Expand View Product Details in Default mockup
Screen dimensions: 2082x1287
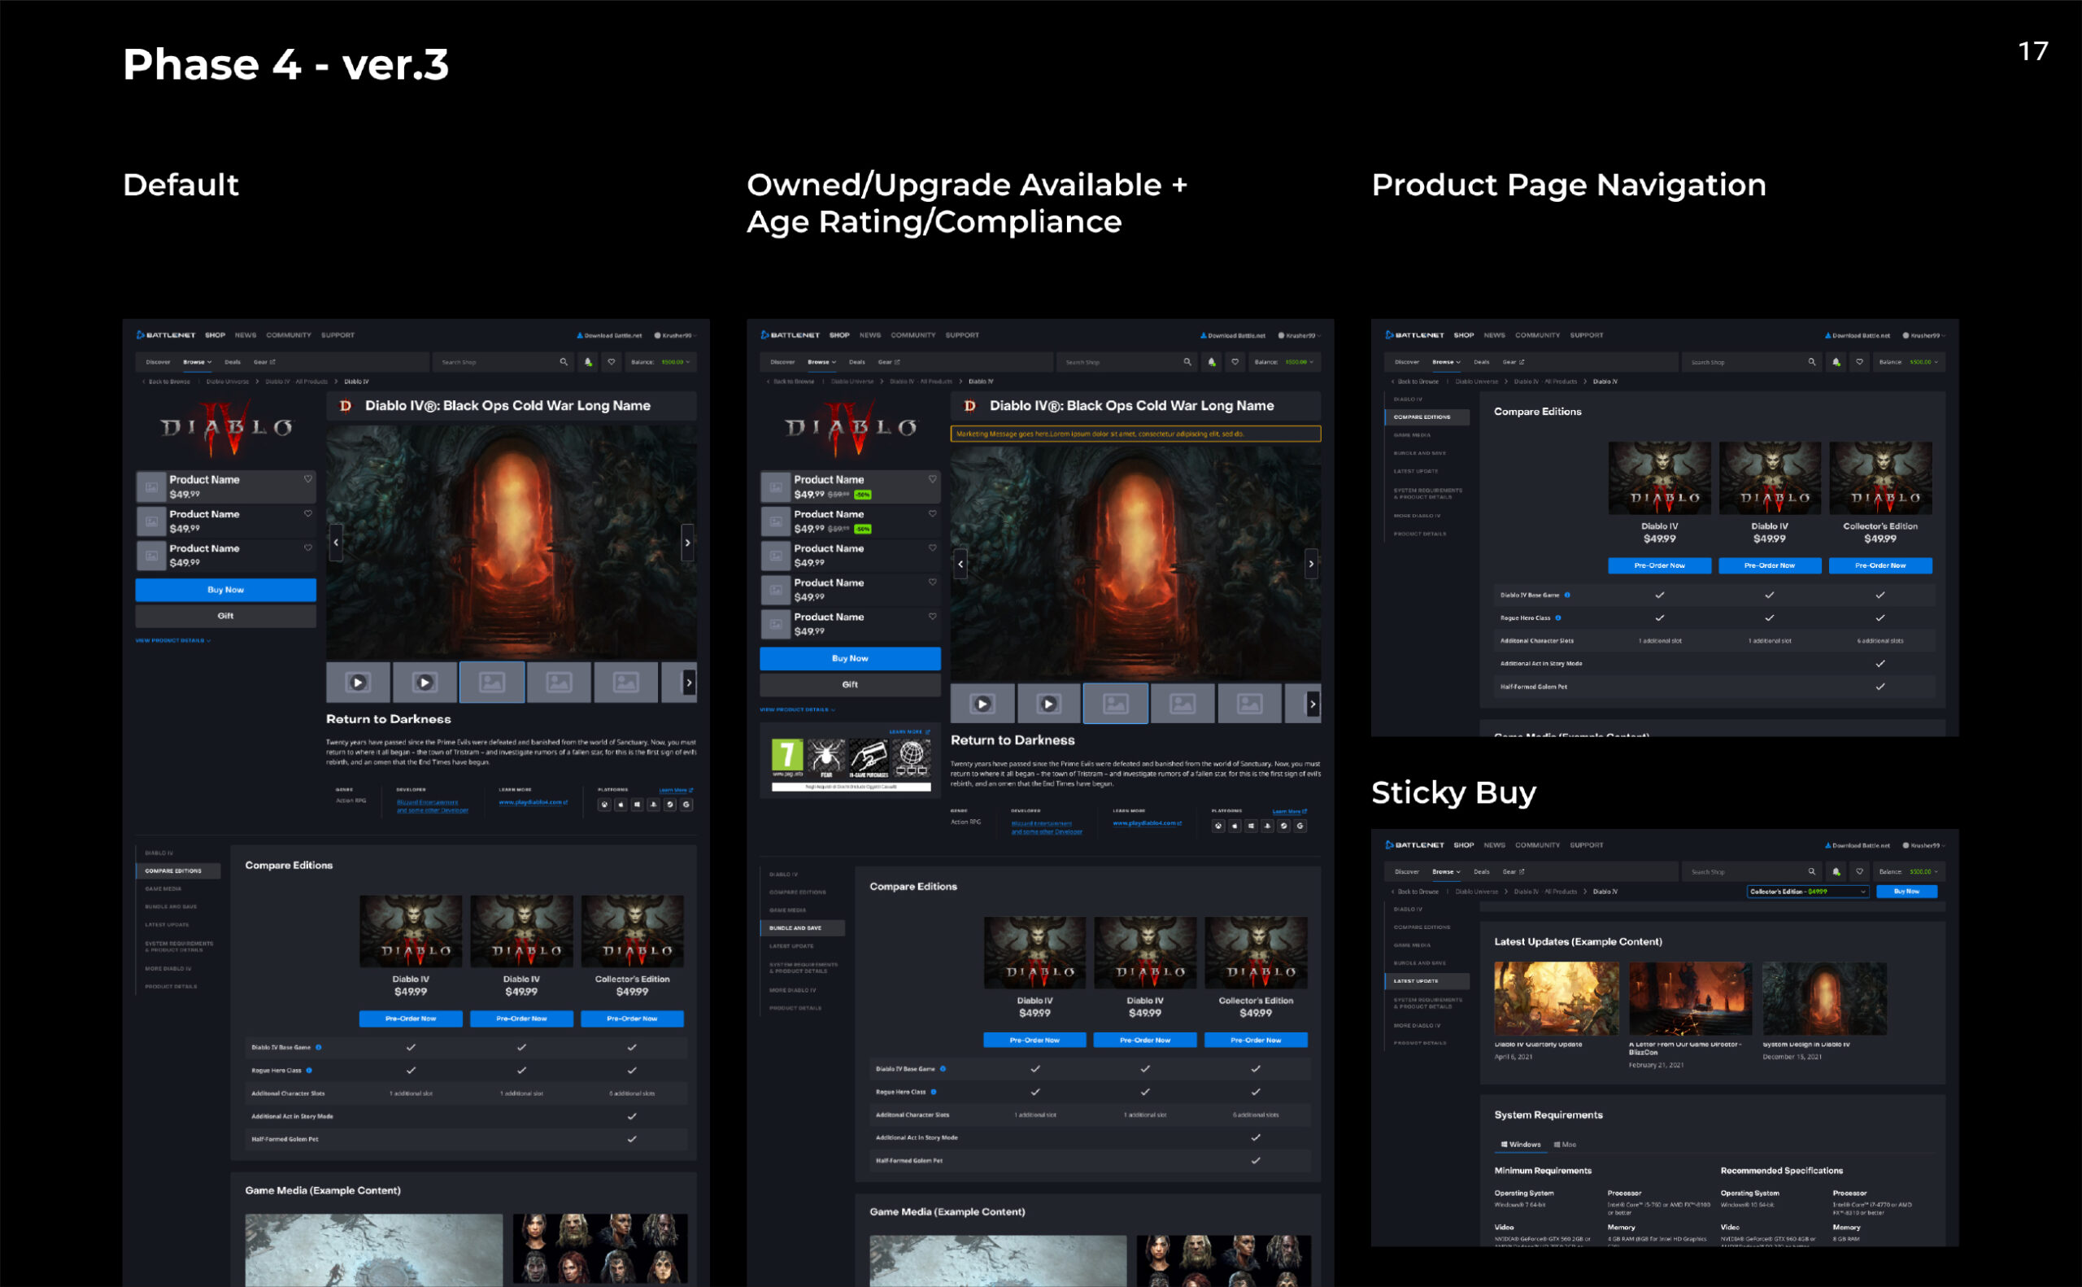click(172, 640)
